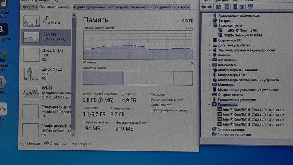Expand the Сетевые адаптеры node
Screen dimensions: 293x165
coord(209,129)
